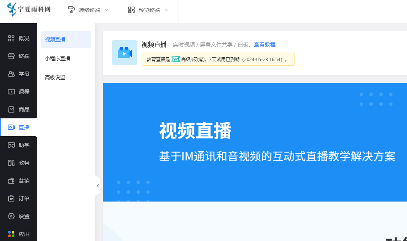Viewport: 407px width, 241px height.
Task: Click the video camera icon in header
Action: click(125, 53)
